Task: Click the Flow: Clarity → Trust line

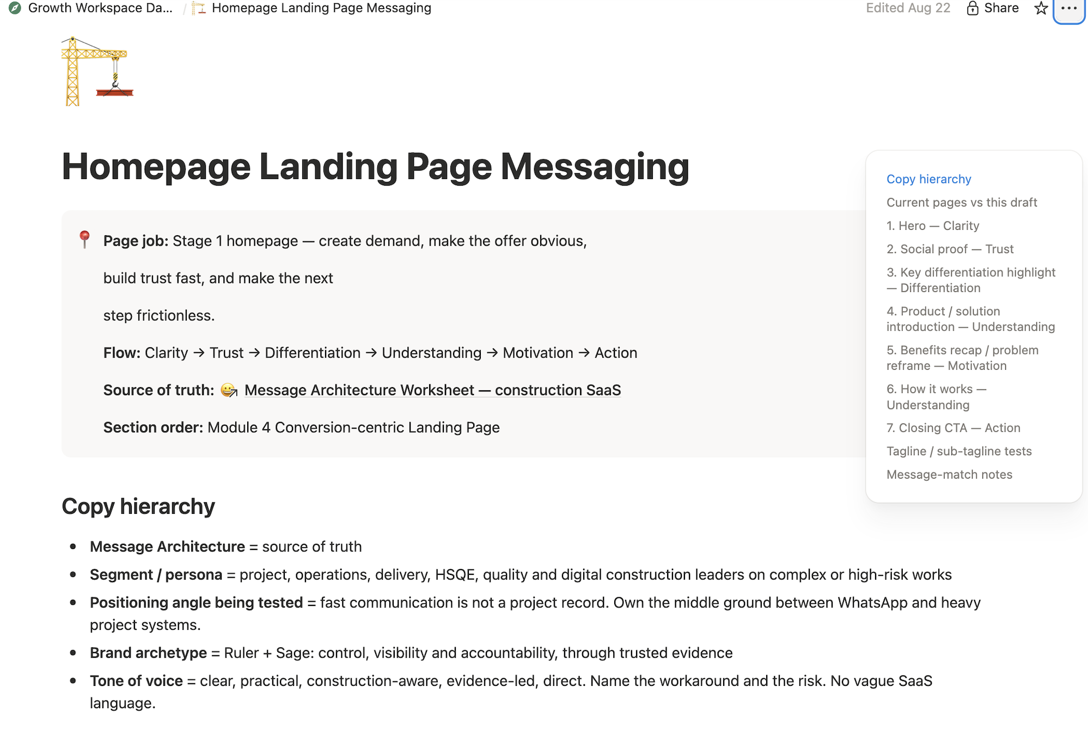Action: point(370,353)
